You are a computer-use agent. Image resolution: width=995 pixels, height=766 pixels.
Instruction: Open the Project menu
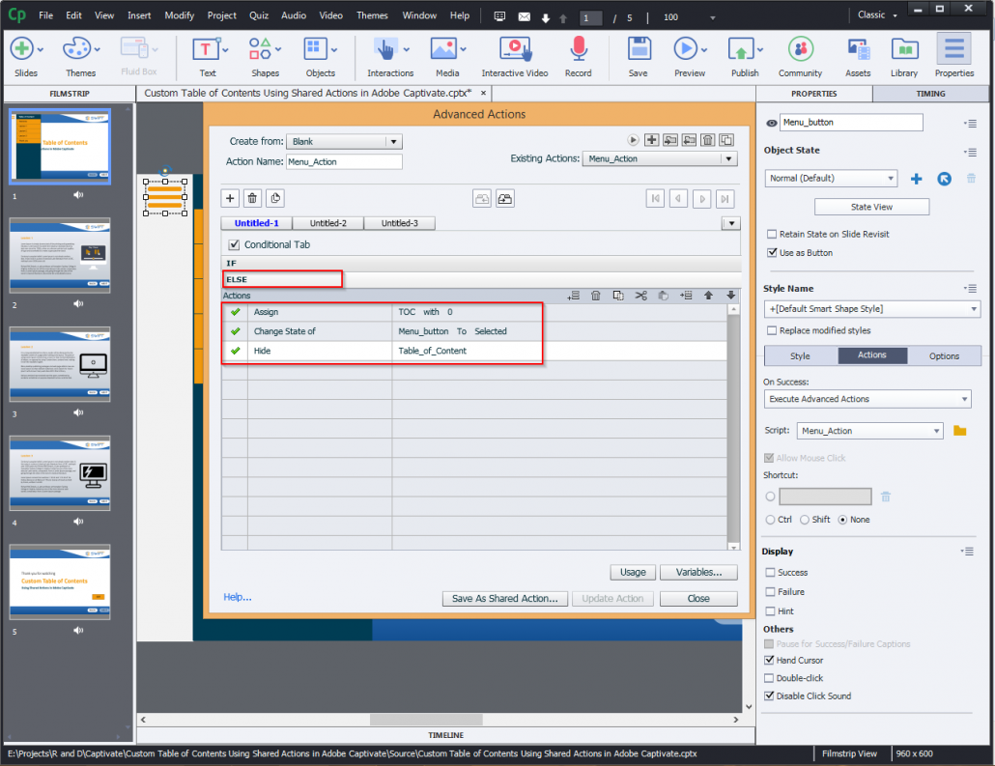click(221, 14)
